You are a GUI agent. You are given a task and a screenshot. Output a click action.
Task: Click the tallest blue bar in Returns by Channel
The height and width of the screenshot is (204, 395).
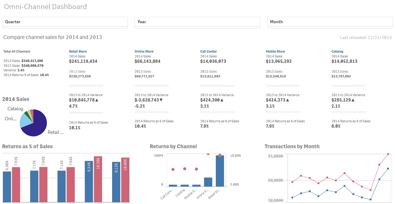pos(220,171)
